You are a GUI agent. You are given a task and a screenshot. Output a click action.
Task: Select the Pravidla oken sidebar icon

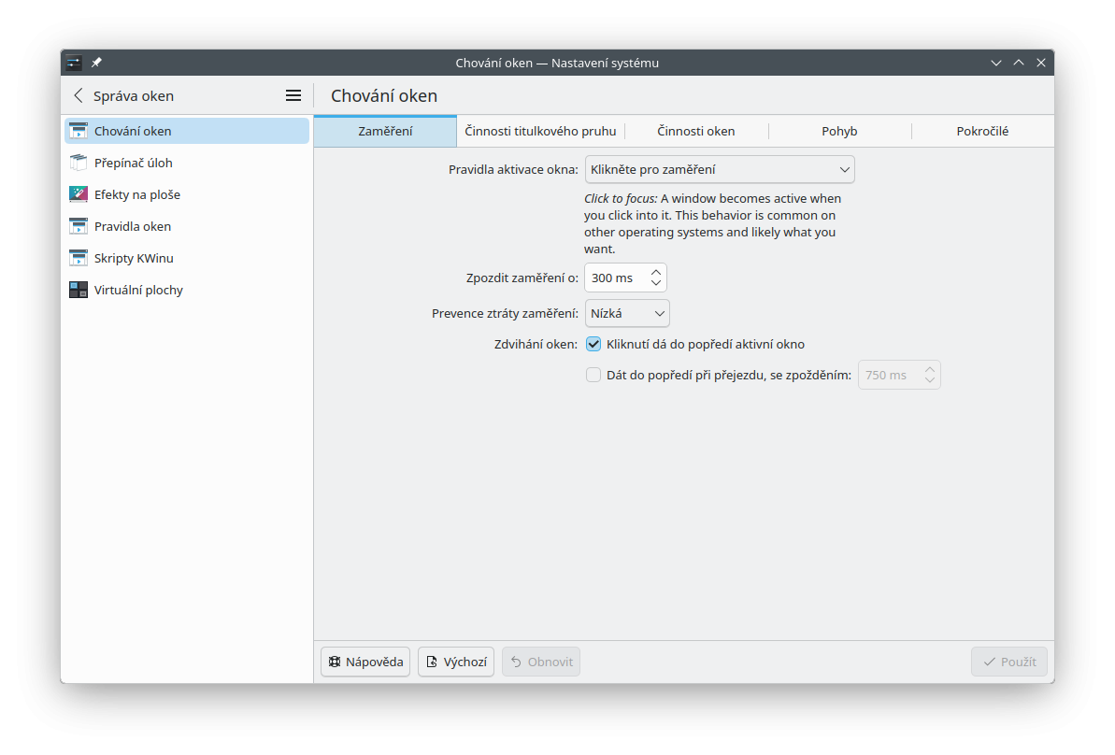pos(79,226)
